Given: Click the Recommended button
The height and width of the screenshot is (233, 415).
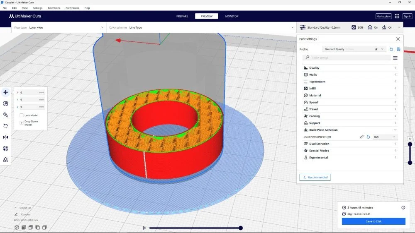Looking at the screenshot, I should click(315, 177).
